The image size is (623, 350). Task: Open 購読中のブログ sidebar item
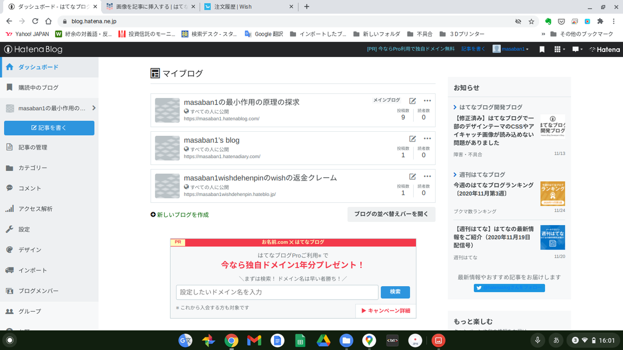49,88
